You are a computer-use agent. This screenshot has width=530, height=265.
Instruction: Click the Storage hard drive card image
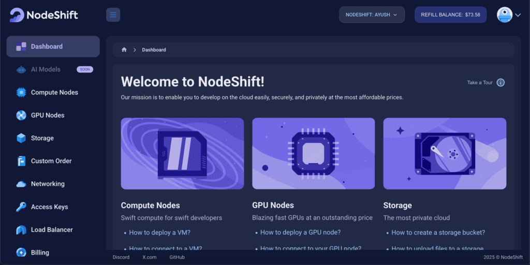(x=445, y=153)
